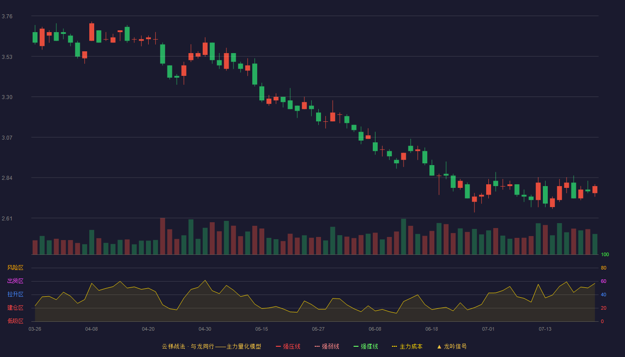625x357 pixels.
Task: Click the 2.84 price axis label
Action: tap(7, 178)
